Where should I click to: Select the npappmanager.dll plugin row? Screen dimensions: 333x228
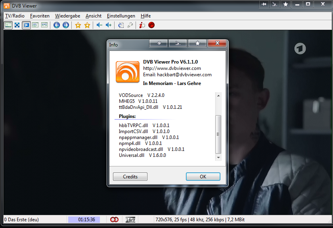149,137
